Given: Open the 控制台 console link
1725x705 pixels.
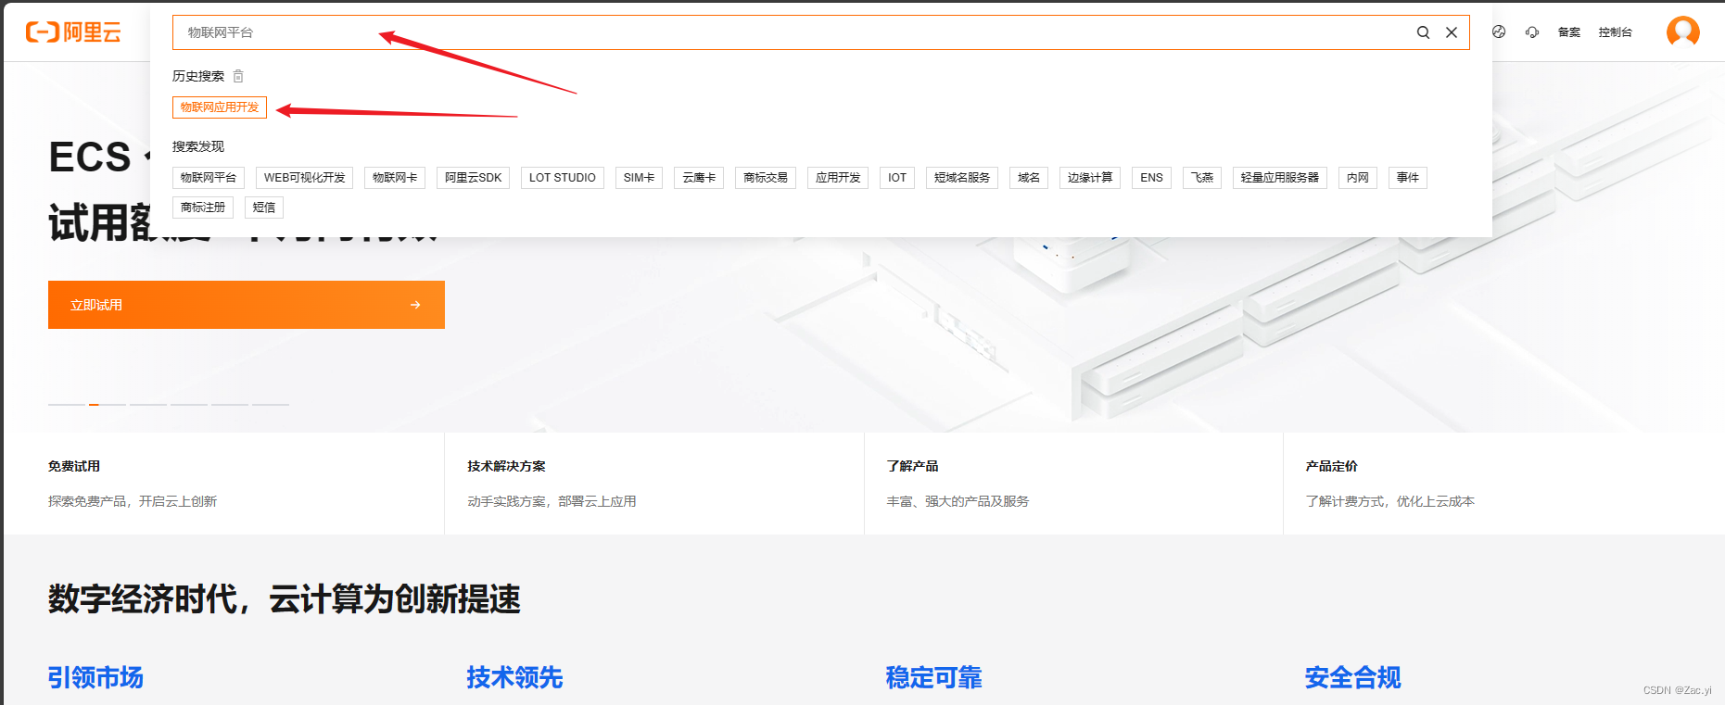Looking at the screenshot, I should click(x=1616, y=32).
